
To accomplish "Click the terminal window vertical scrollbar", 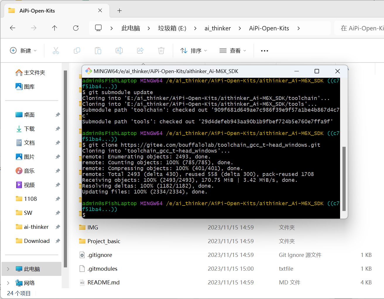I will [x=344, y=179].
